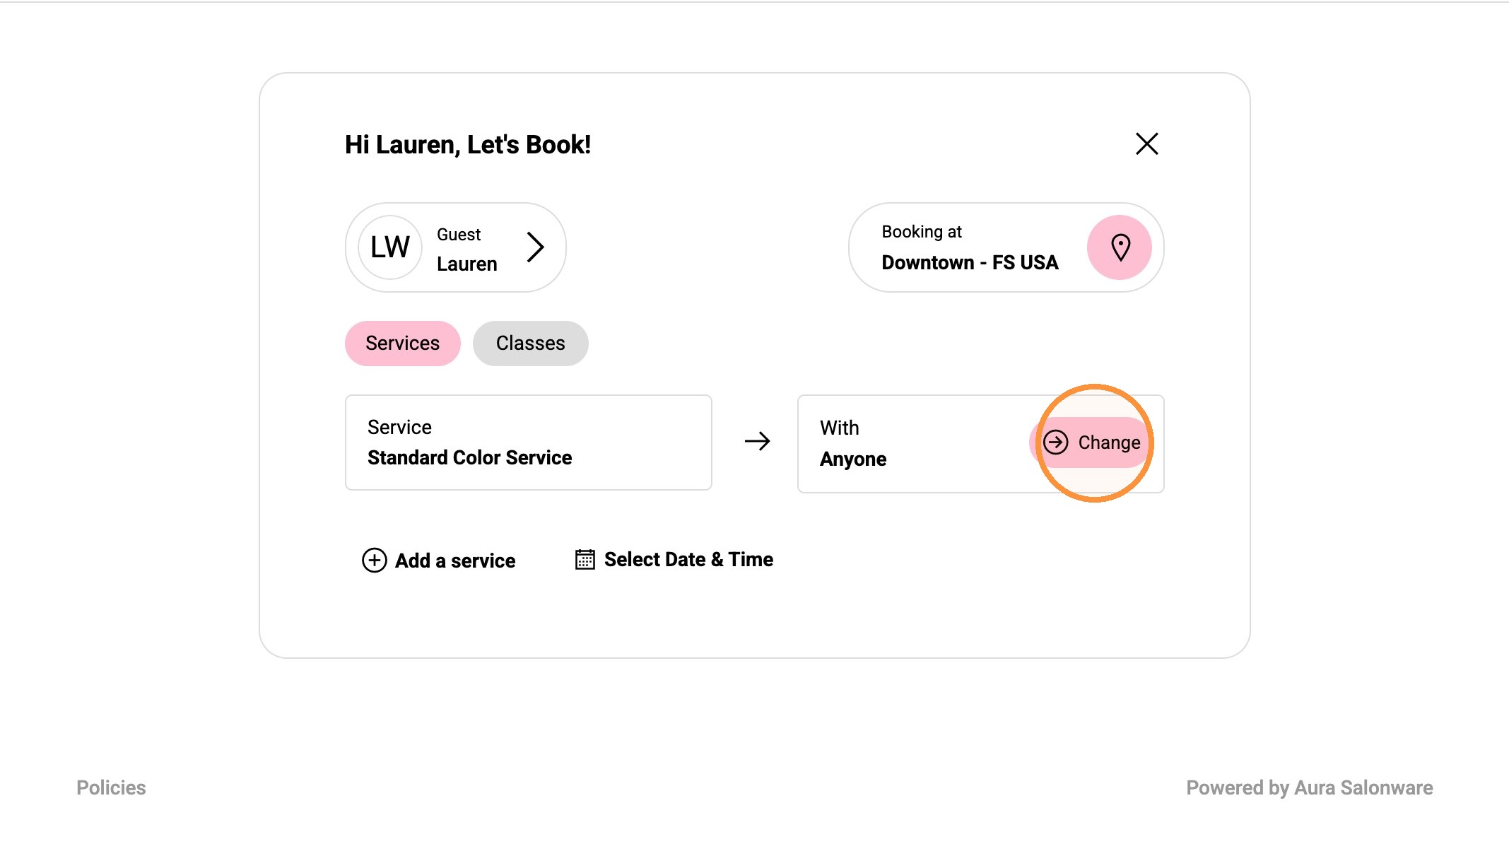Click the plus icon for adding service

coord(374,560)
